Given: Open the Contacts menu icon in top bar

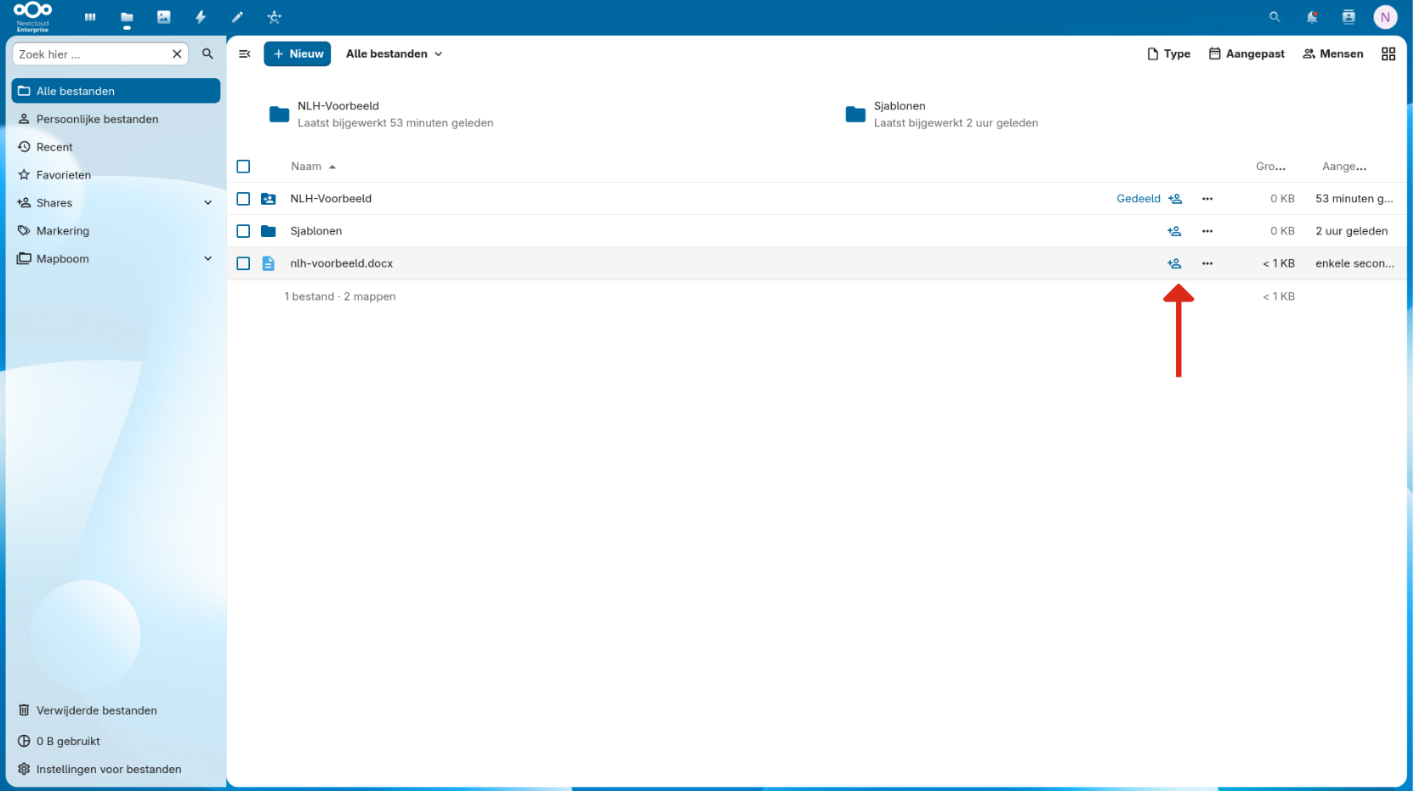Looking at the screenshot, I should click(1349, 17).
